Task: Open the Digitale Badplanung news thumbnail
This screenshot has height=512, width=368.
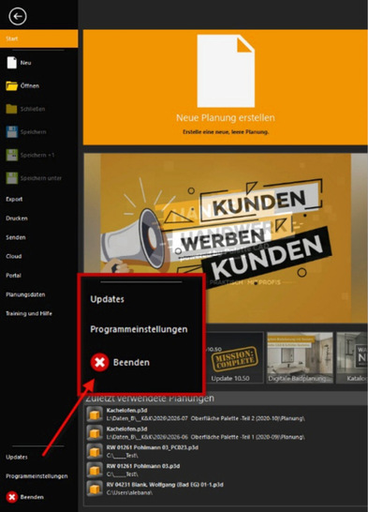Action: pyautogui.click(x=300, y=357)
